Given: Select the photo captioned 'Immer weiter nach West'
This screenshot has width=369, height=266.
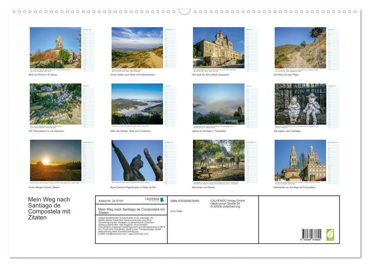Looking at the screenshot, I should click(137, 48).
